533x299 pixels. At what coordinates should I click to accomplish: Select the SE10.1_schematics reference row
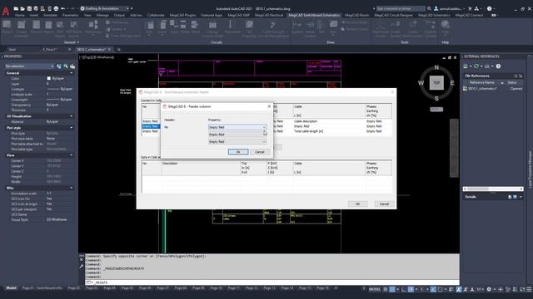(492, 89)
